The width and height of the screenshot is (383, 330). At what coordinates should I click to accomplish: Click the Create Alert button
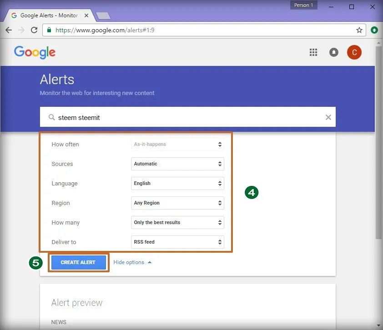(x=78, y=262)
